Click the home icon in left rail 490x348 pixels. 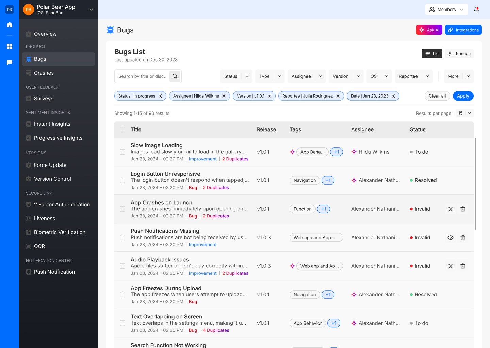10,24
